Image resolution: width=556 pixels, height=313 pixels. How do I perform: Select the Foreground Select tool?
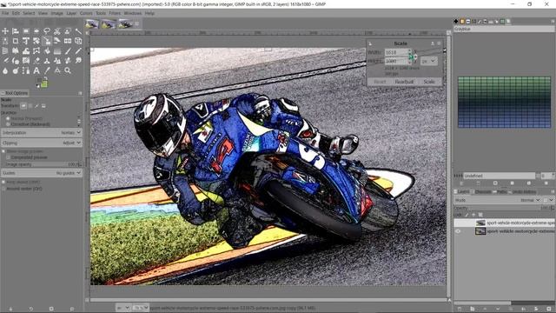click(x=68, y=31)
